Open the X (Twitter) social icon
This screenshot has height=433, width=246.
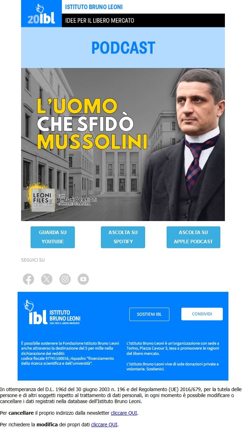(x=47, y=279)
